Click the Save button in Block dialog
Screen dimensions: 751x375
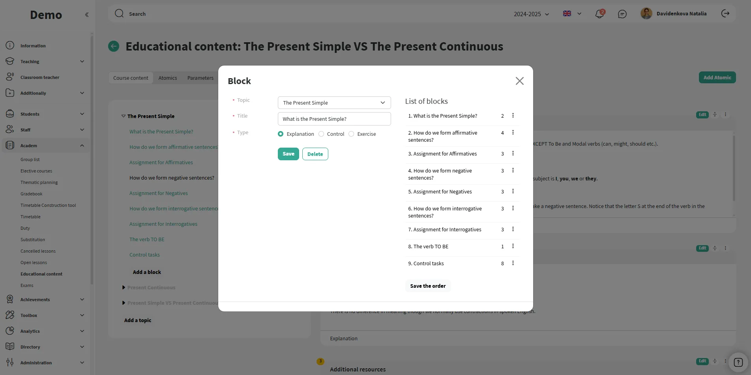point(288,154)
